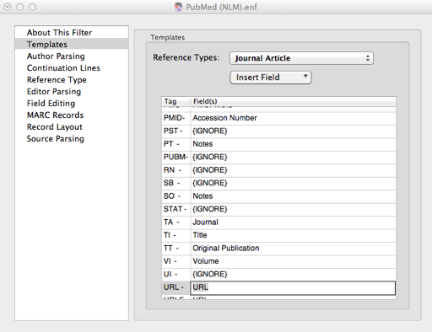The width and height of the screenshot is (432, 332).
Task: Select the TT - tag cell
Action: [x=176, y=248]
